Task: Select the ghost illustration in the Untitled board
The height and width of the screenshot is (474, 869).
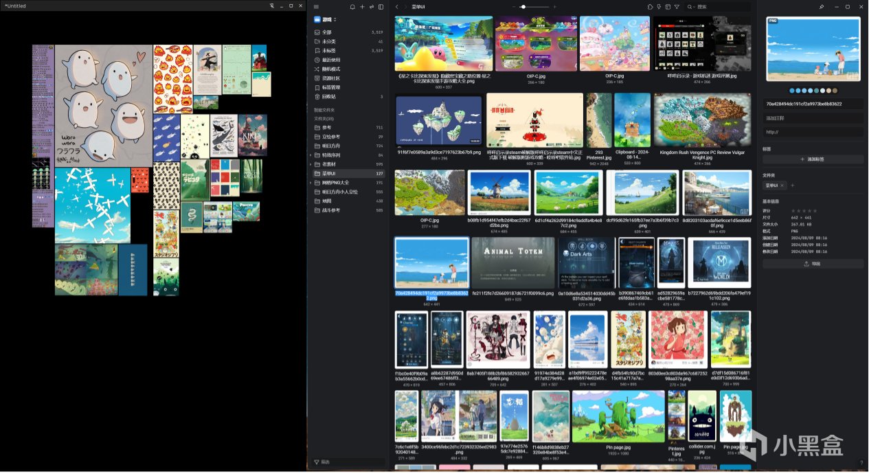Action: click(103, 105)
